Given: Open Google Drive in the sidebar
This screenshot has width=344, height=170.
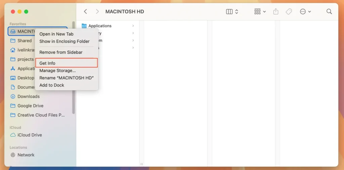Looking at the screenshot, I should click(31, 106).
